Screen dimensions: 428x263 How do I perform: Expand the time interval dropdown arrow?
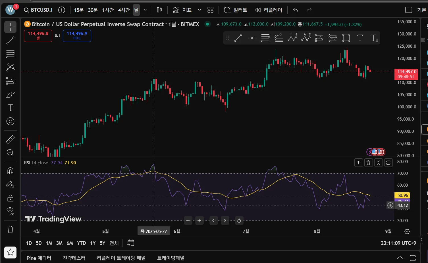(x=145, y=10)
